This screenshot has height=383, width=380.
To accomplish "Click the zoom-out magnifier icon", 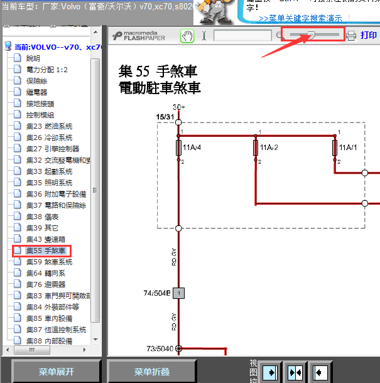I will point(279,36).
